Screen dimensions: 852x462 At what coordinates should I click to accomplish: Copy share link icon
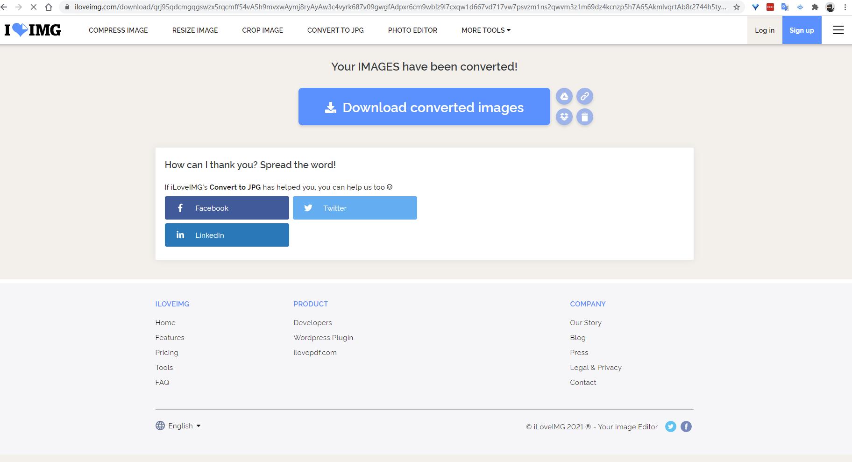click(x=585, y=96)
